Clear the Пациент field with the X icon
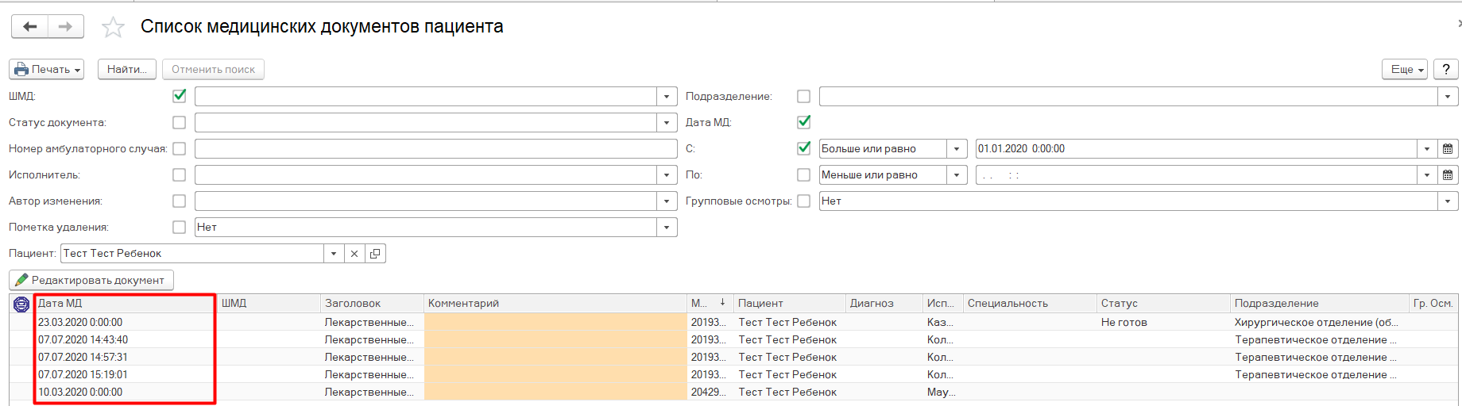This screenshot has height=406, width=1462. click(x=354, y=254)
